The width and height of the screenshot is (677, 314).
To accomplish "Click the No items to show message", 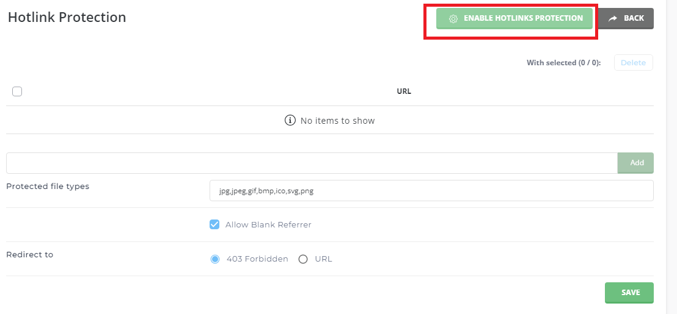I will click(x=337, y=121).
